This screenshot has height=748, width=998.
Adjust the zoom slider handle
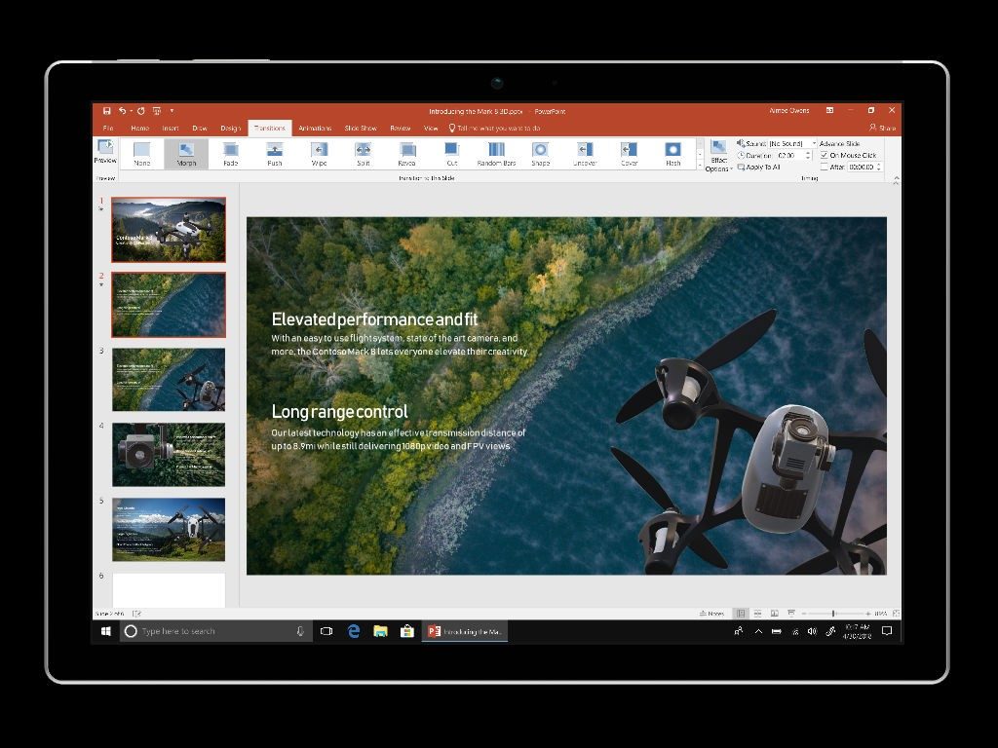pyautogui.click(x=833, y=614)
